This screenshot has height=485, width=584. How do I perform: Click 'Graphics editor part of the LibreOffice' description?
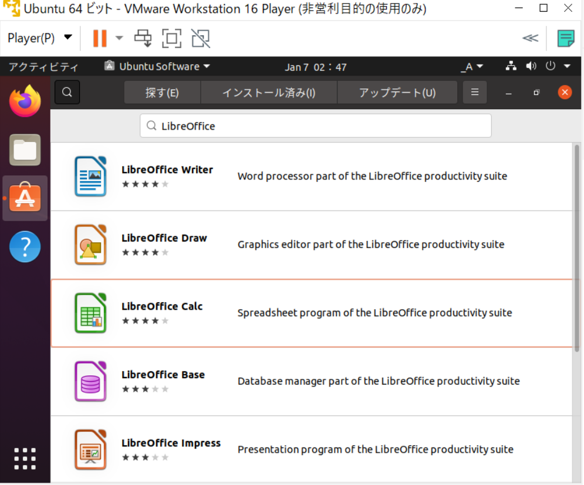pos(371,245)
